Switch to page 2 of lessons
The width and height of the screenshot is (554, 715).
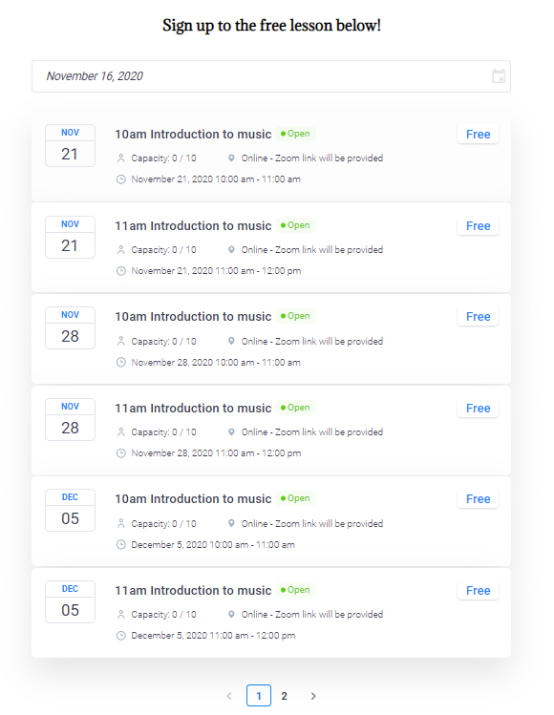click(284, 696)
